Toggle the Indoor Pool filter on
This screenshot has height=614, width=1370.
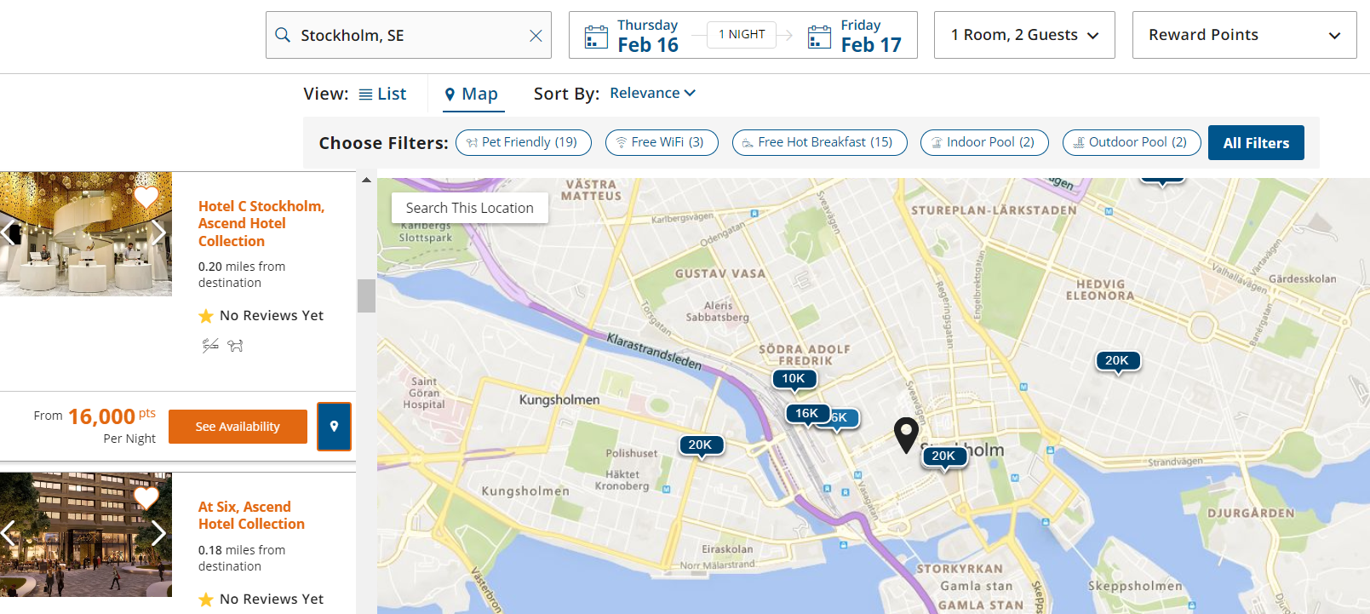pos(984,142)
